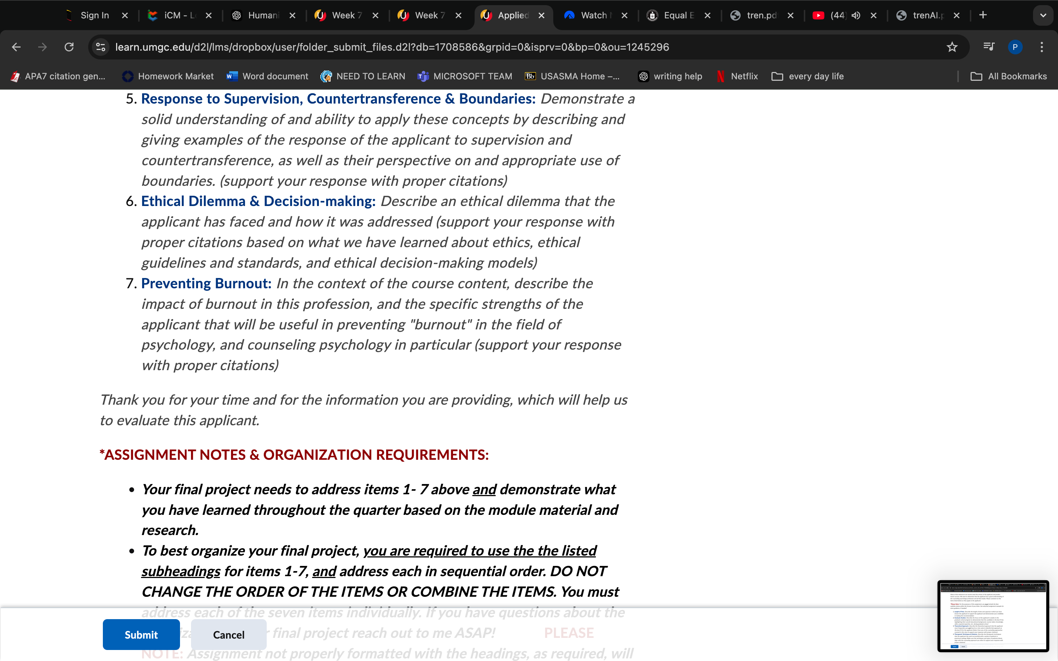Viewport: 1058px width, 661px height.
Task: Close the Sign In tab
Action: 125,15
